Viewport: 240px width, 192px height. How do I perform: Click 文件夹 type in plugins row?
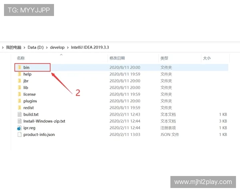click(x=166, y=101)
